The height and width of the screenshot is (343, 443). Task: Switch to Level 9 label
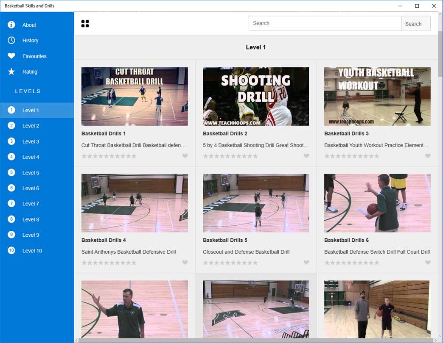(31, 235)
